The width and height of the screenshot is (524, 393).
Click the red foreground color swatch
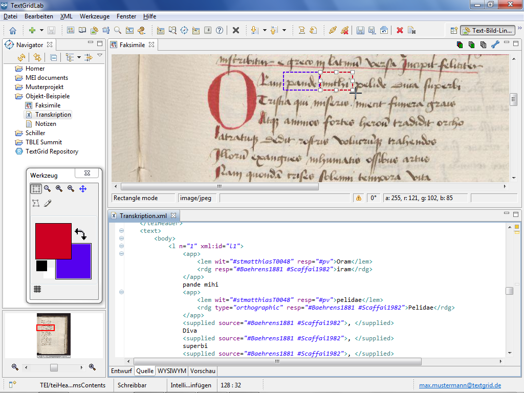pyautogui.click(x=53, y=241)
